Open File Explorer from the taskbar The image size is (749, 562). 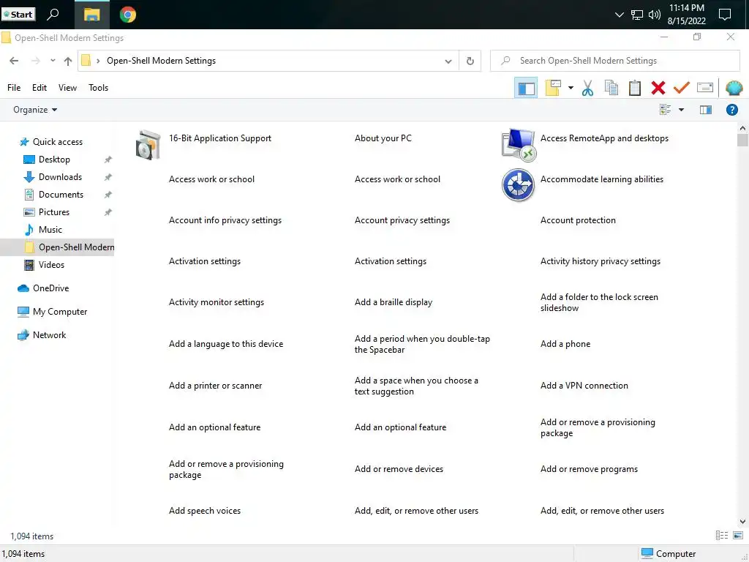click(91, 15)
